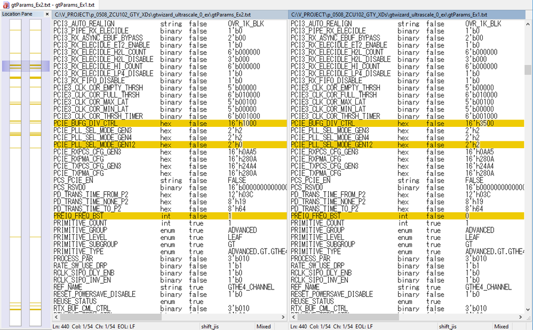Click value 16'h1000 in the left pane
The image size is (533, 330).
242,123
